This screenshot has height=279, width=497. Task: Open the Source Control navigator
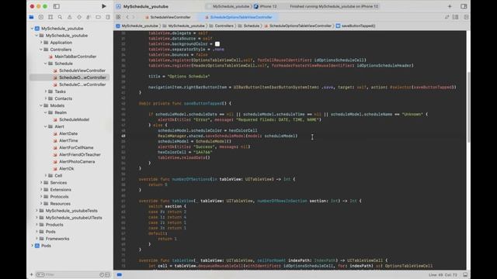(41, 17)
